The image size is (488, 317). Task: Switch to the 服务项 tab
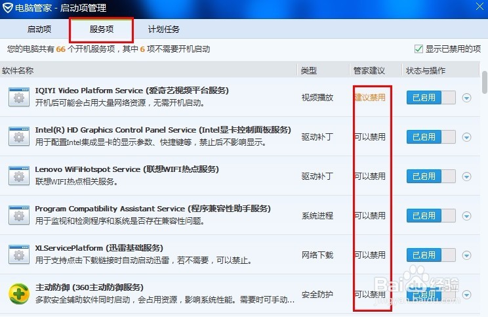point(102,30)
